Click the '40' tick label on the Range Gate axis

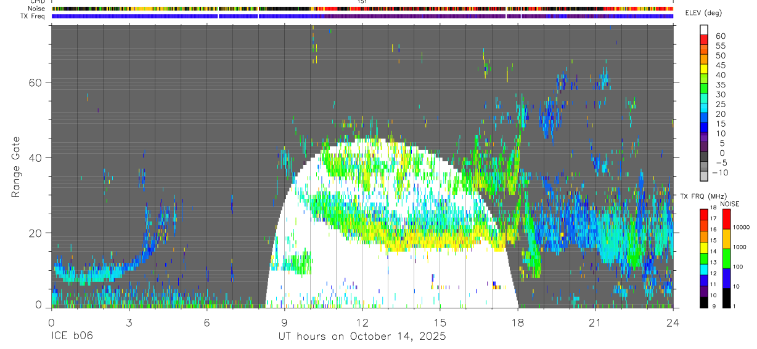coord(36,158)
